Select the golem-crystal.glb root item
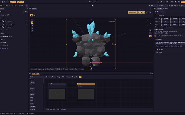 click(5, 15)
